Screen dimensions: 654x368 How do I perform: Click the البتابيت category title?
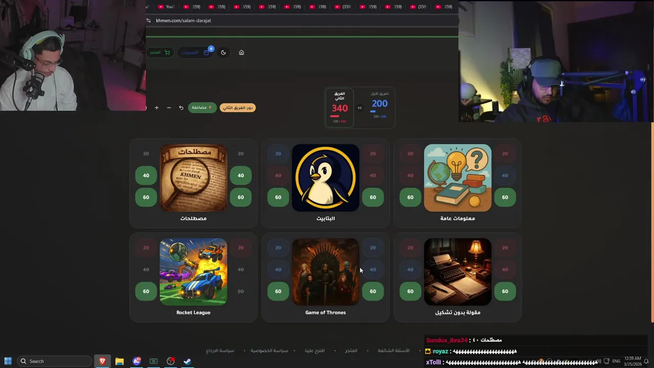(x=325, y=218)
